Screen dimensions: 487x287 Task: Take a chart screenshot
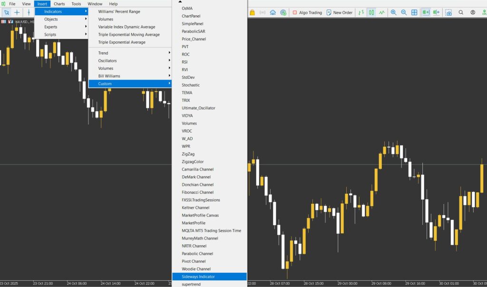(449, 12)
